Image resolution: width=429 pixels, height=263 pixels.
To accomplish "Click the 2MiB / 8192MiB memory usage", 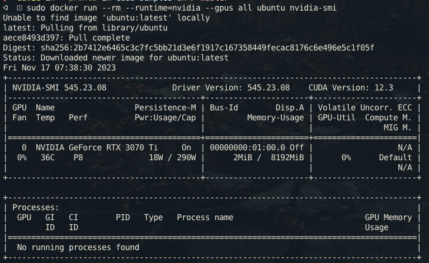I will tap(269, 157).
